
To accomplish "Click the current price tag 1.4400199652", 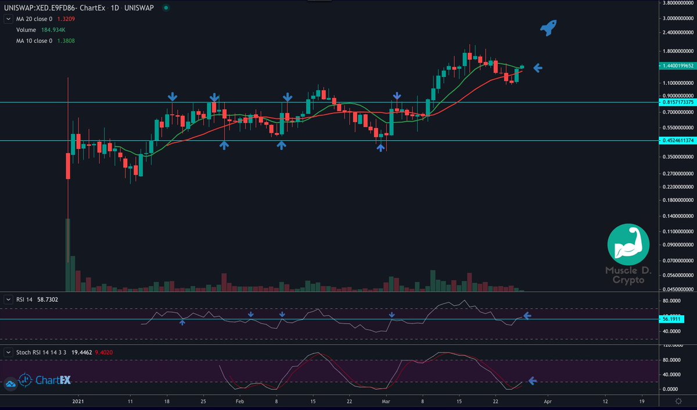I will click(x=678, y=66).
